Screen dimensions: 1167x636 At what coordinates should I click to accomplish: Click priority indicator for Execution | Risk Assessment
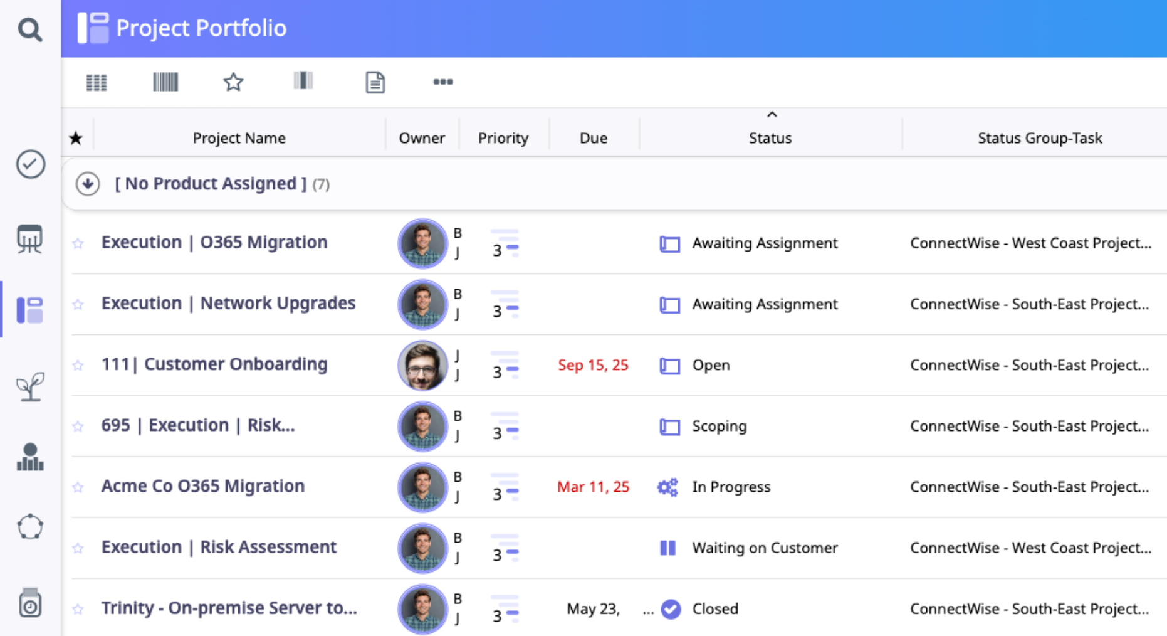pyautogui.click(x=505, y=548)
